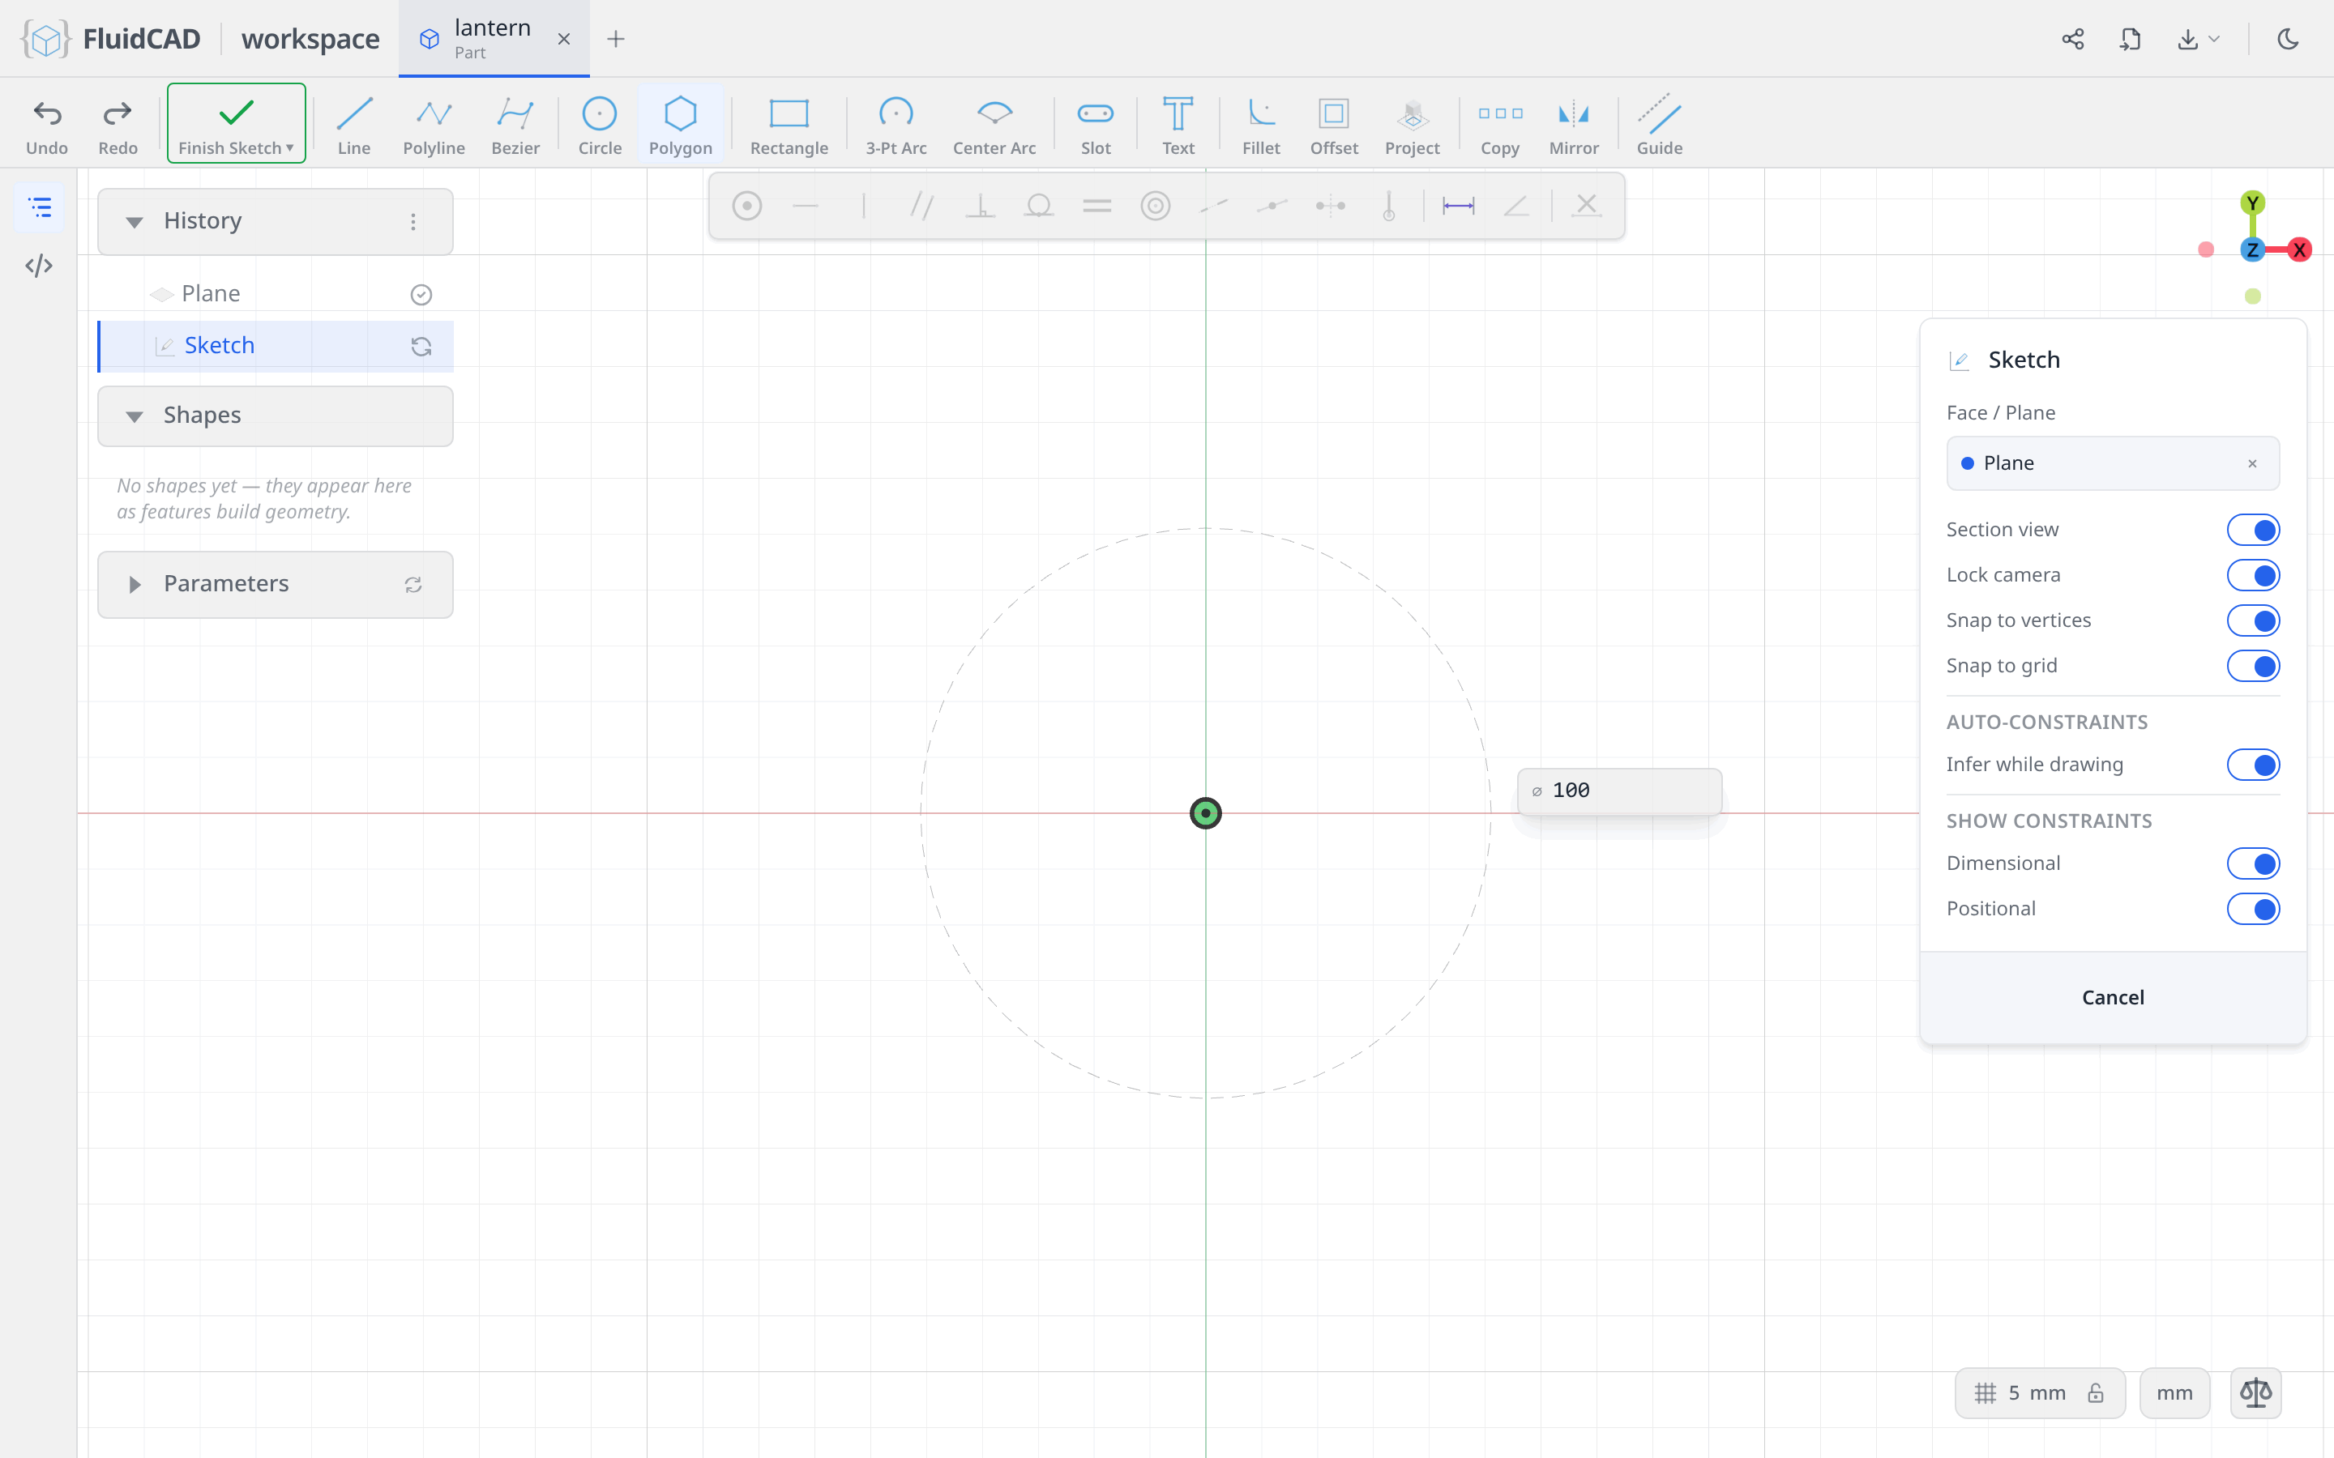Viewport: 2334px width, 1458px height.
Task: Select the Guide line tool
Action: point(1659,125)
